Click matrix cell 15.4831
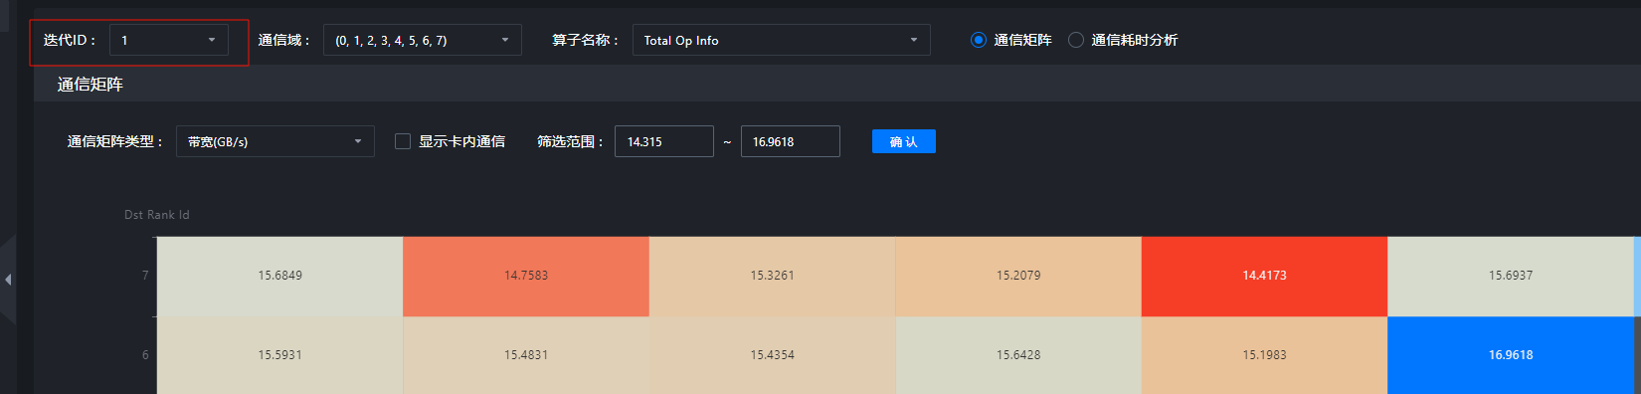 [526, 355]
